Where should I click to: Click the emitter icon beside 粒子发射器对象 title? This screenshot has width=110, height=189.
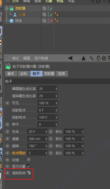[x=8, y=66]
